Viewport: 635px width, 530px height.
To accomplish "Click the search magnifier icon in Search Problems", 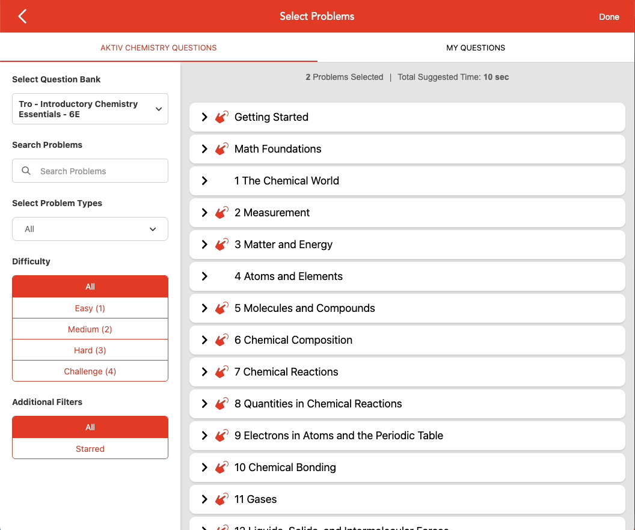I will pos(26,171).
